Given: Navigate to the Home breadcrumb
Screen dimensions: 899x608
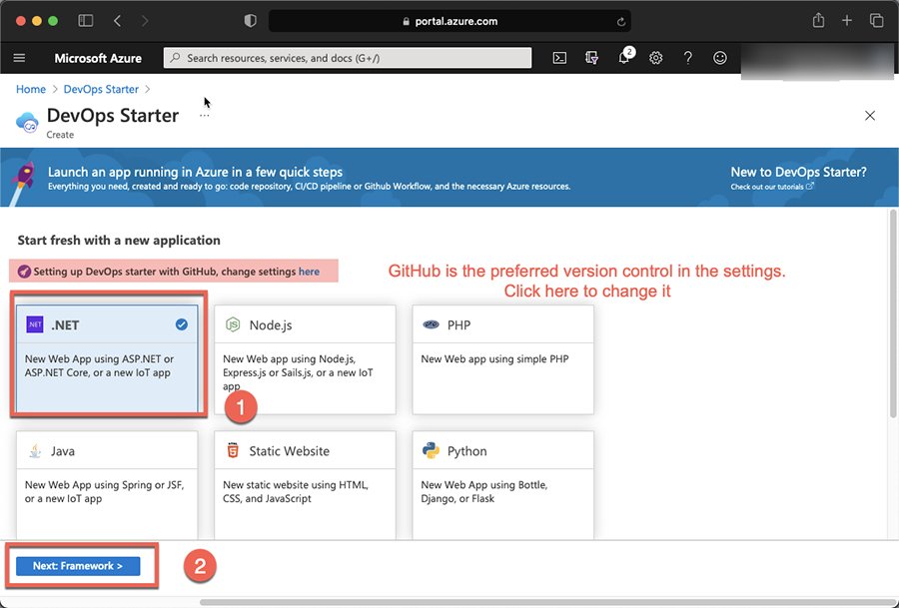Looking at the screenshot, I should click(30, 89).
